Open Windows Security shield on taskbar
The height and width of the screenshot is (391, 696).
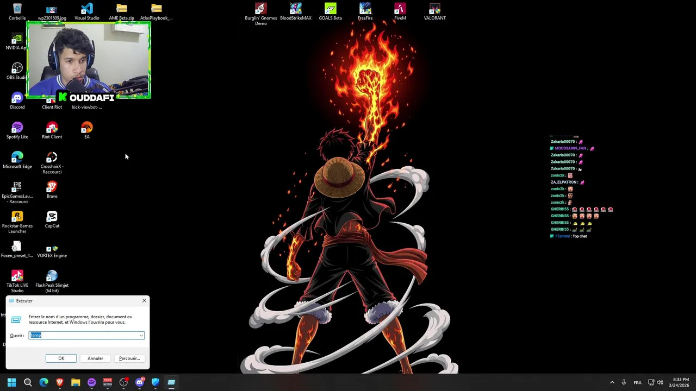155,382
